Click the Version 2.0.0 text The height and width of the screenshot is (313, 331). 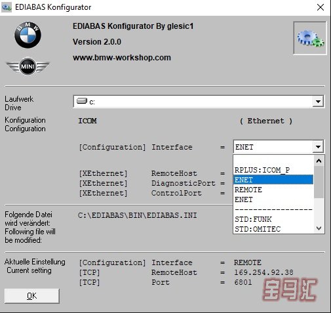(x=97, y=42)
